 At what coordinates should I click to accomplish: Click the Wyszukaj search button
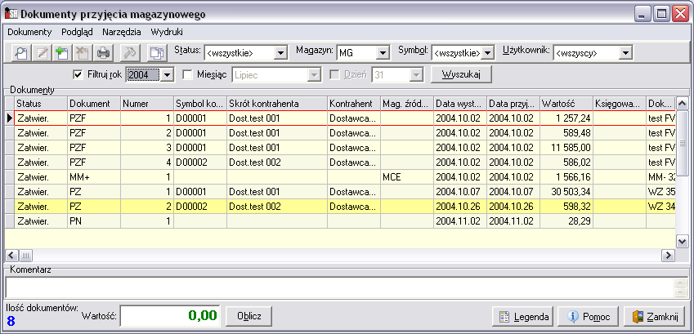pyautogui.click(x=461, y=74)
